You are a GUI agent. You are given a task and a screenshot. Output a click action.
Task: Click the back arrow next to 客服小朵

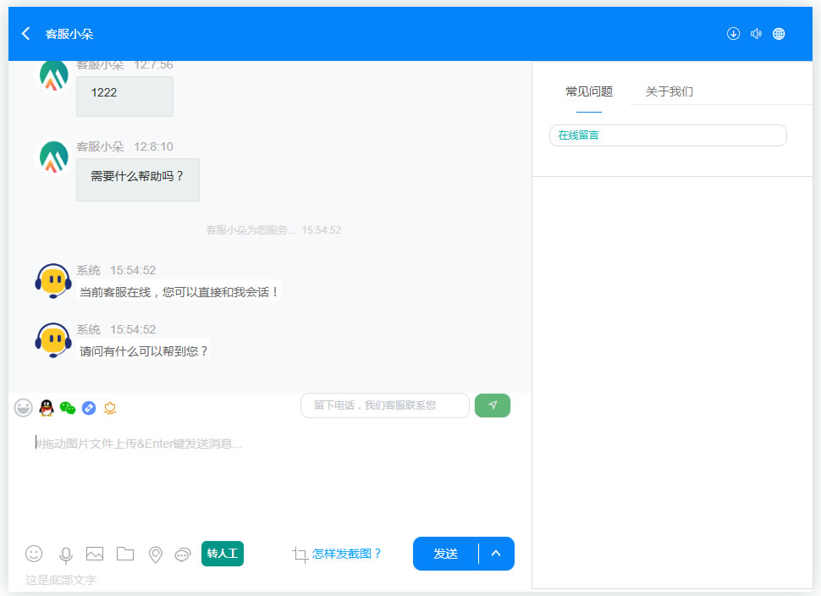tap(26, 34)
